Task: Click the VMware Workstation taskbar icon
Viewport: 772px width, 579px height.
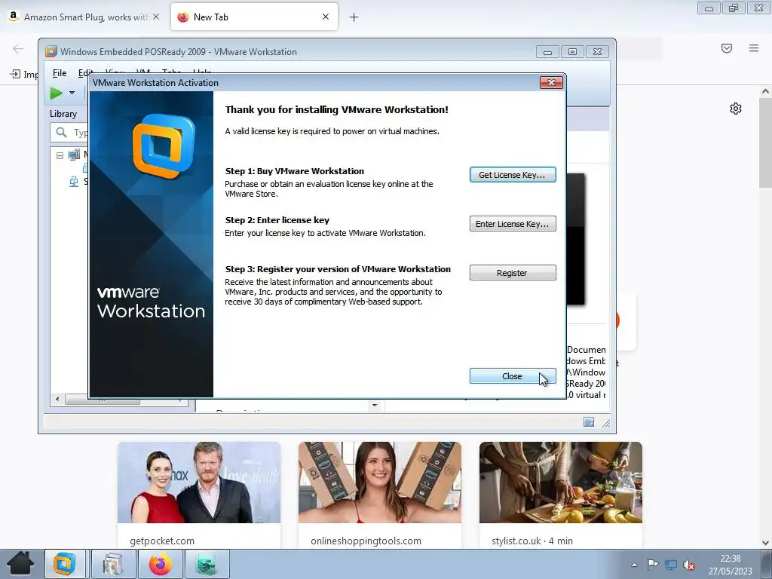Action: point(65,564)
